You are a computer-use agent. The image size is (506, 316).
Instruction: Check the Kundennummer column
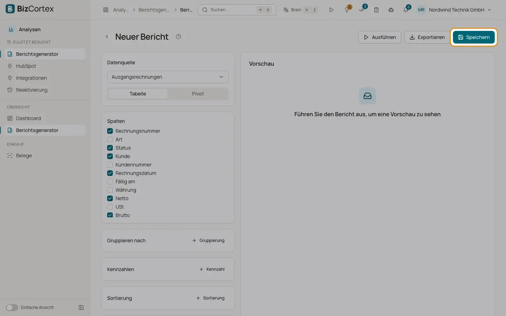pyautogui.click(x=110, y=165)
